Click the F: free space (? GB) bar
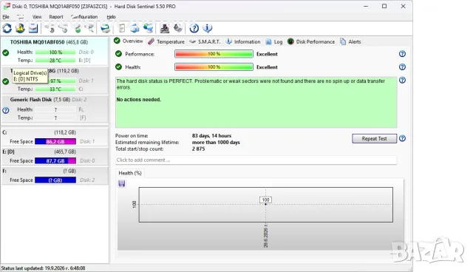This screenshot has height=272, width=473. click(x=55, y=180)
